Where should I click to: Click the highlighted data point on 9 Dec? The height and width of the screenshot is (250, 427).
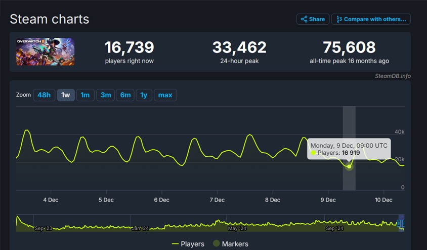click(x=349, y=167)
